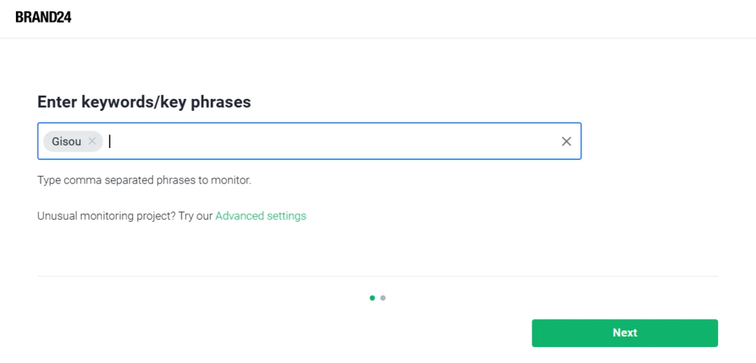Place cursor after the Gisou tag

click(x=333, y=141)
